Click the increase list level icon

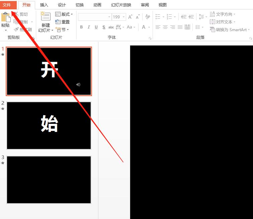tap(191, 17)
